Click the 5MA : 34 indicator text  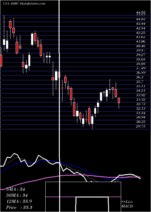(16, 189)
